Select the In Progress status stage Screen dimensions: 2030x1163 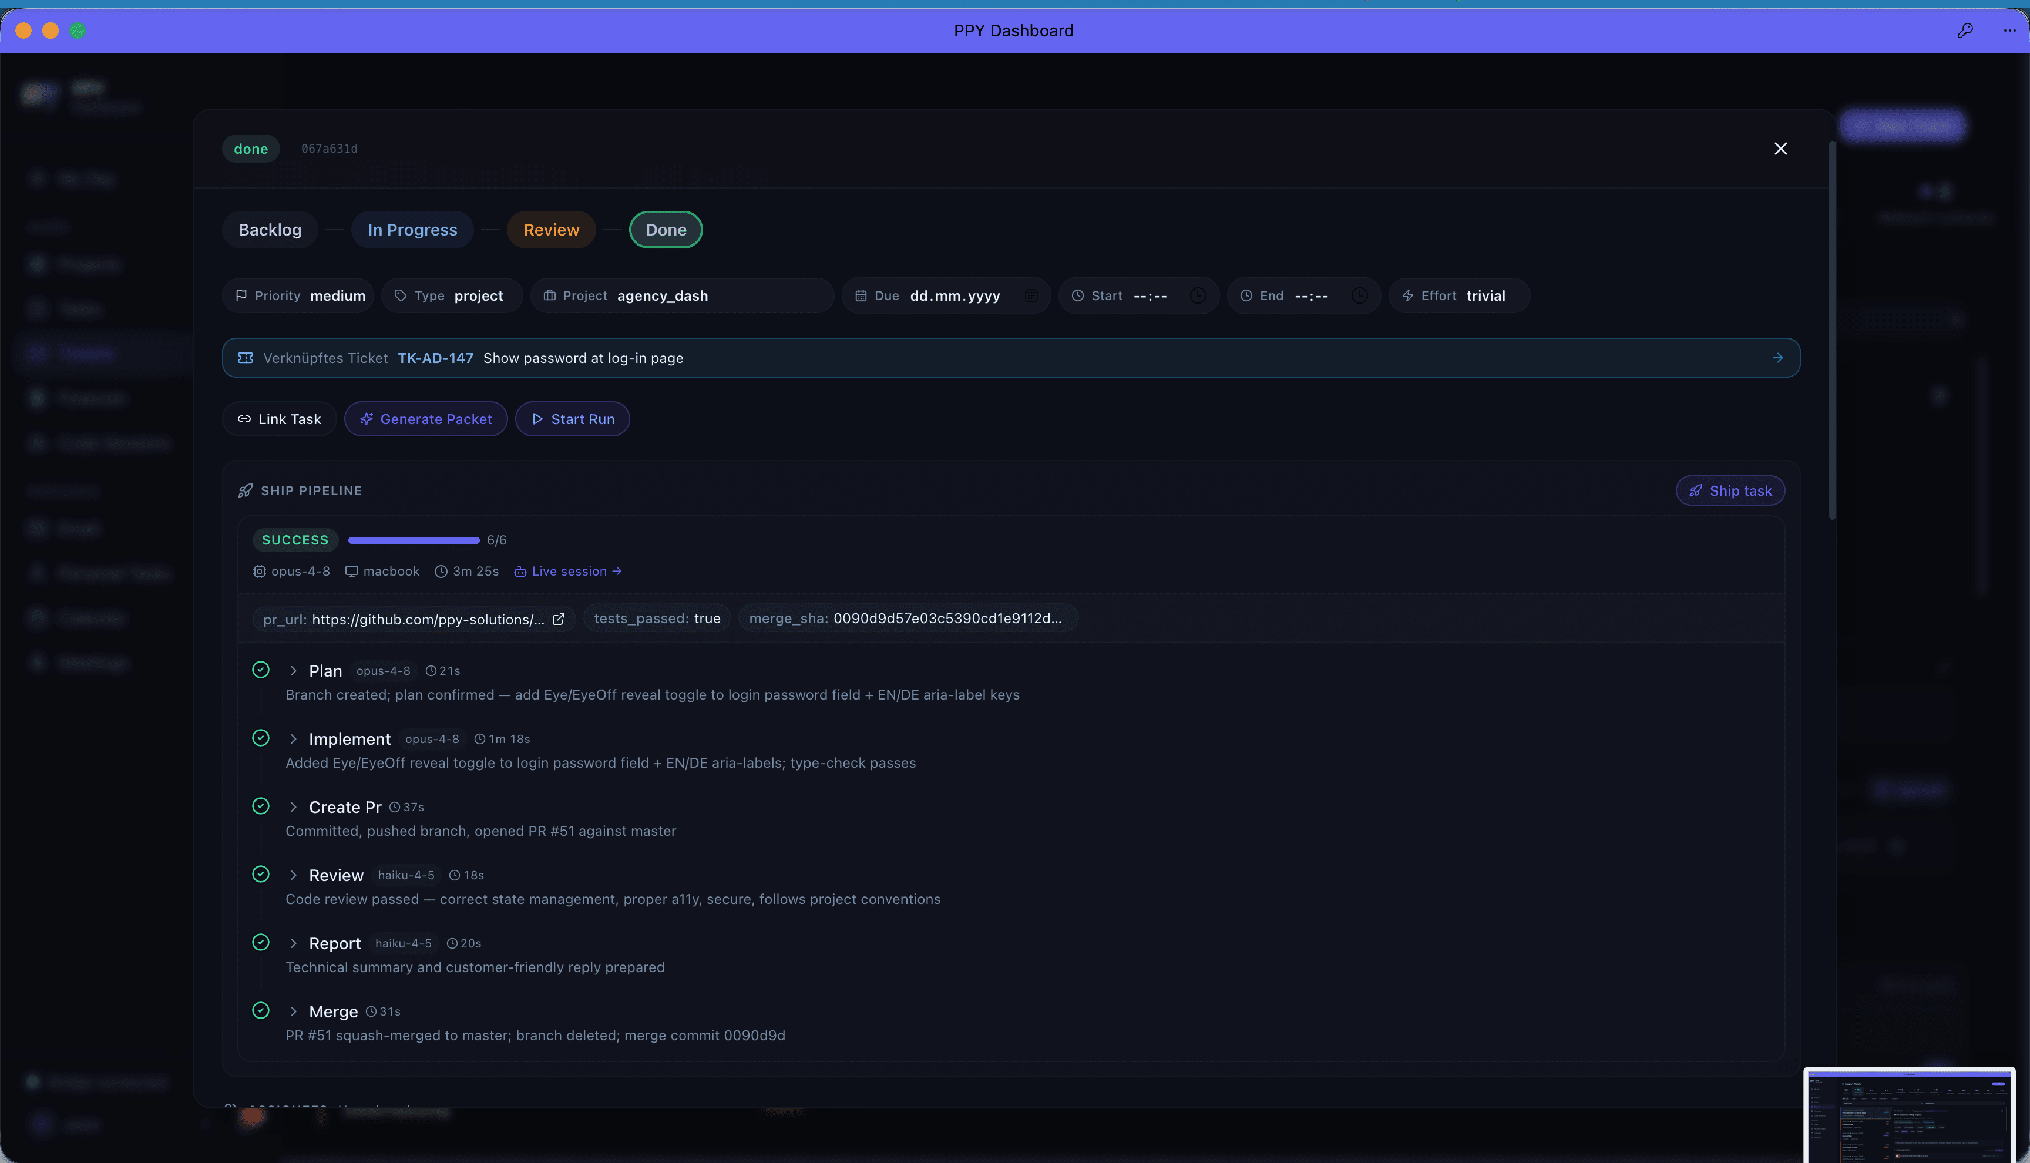click(x=412, y=230)
